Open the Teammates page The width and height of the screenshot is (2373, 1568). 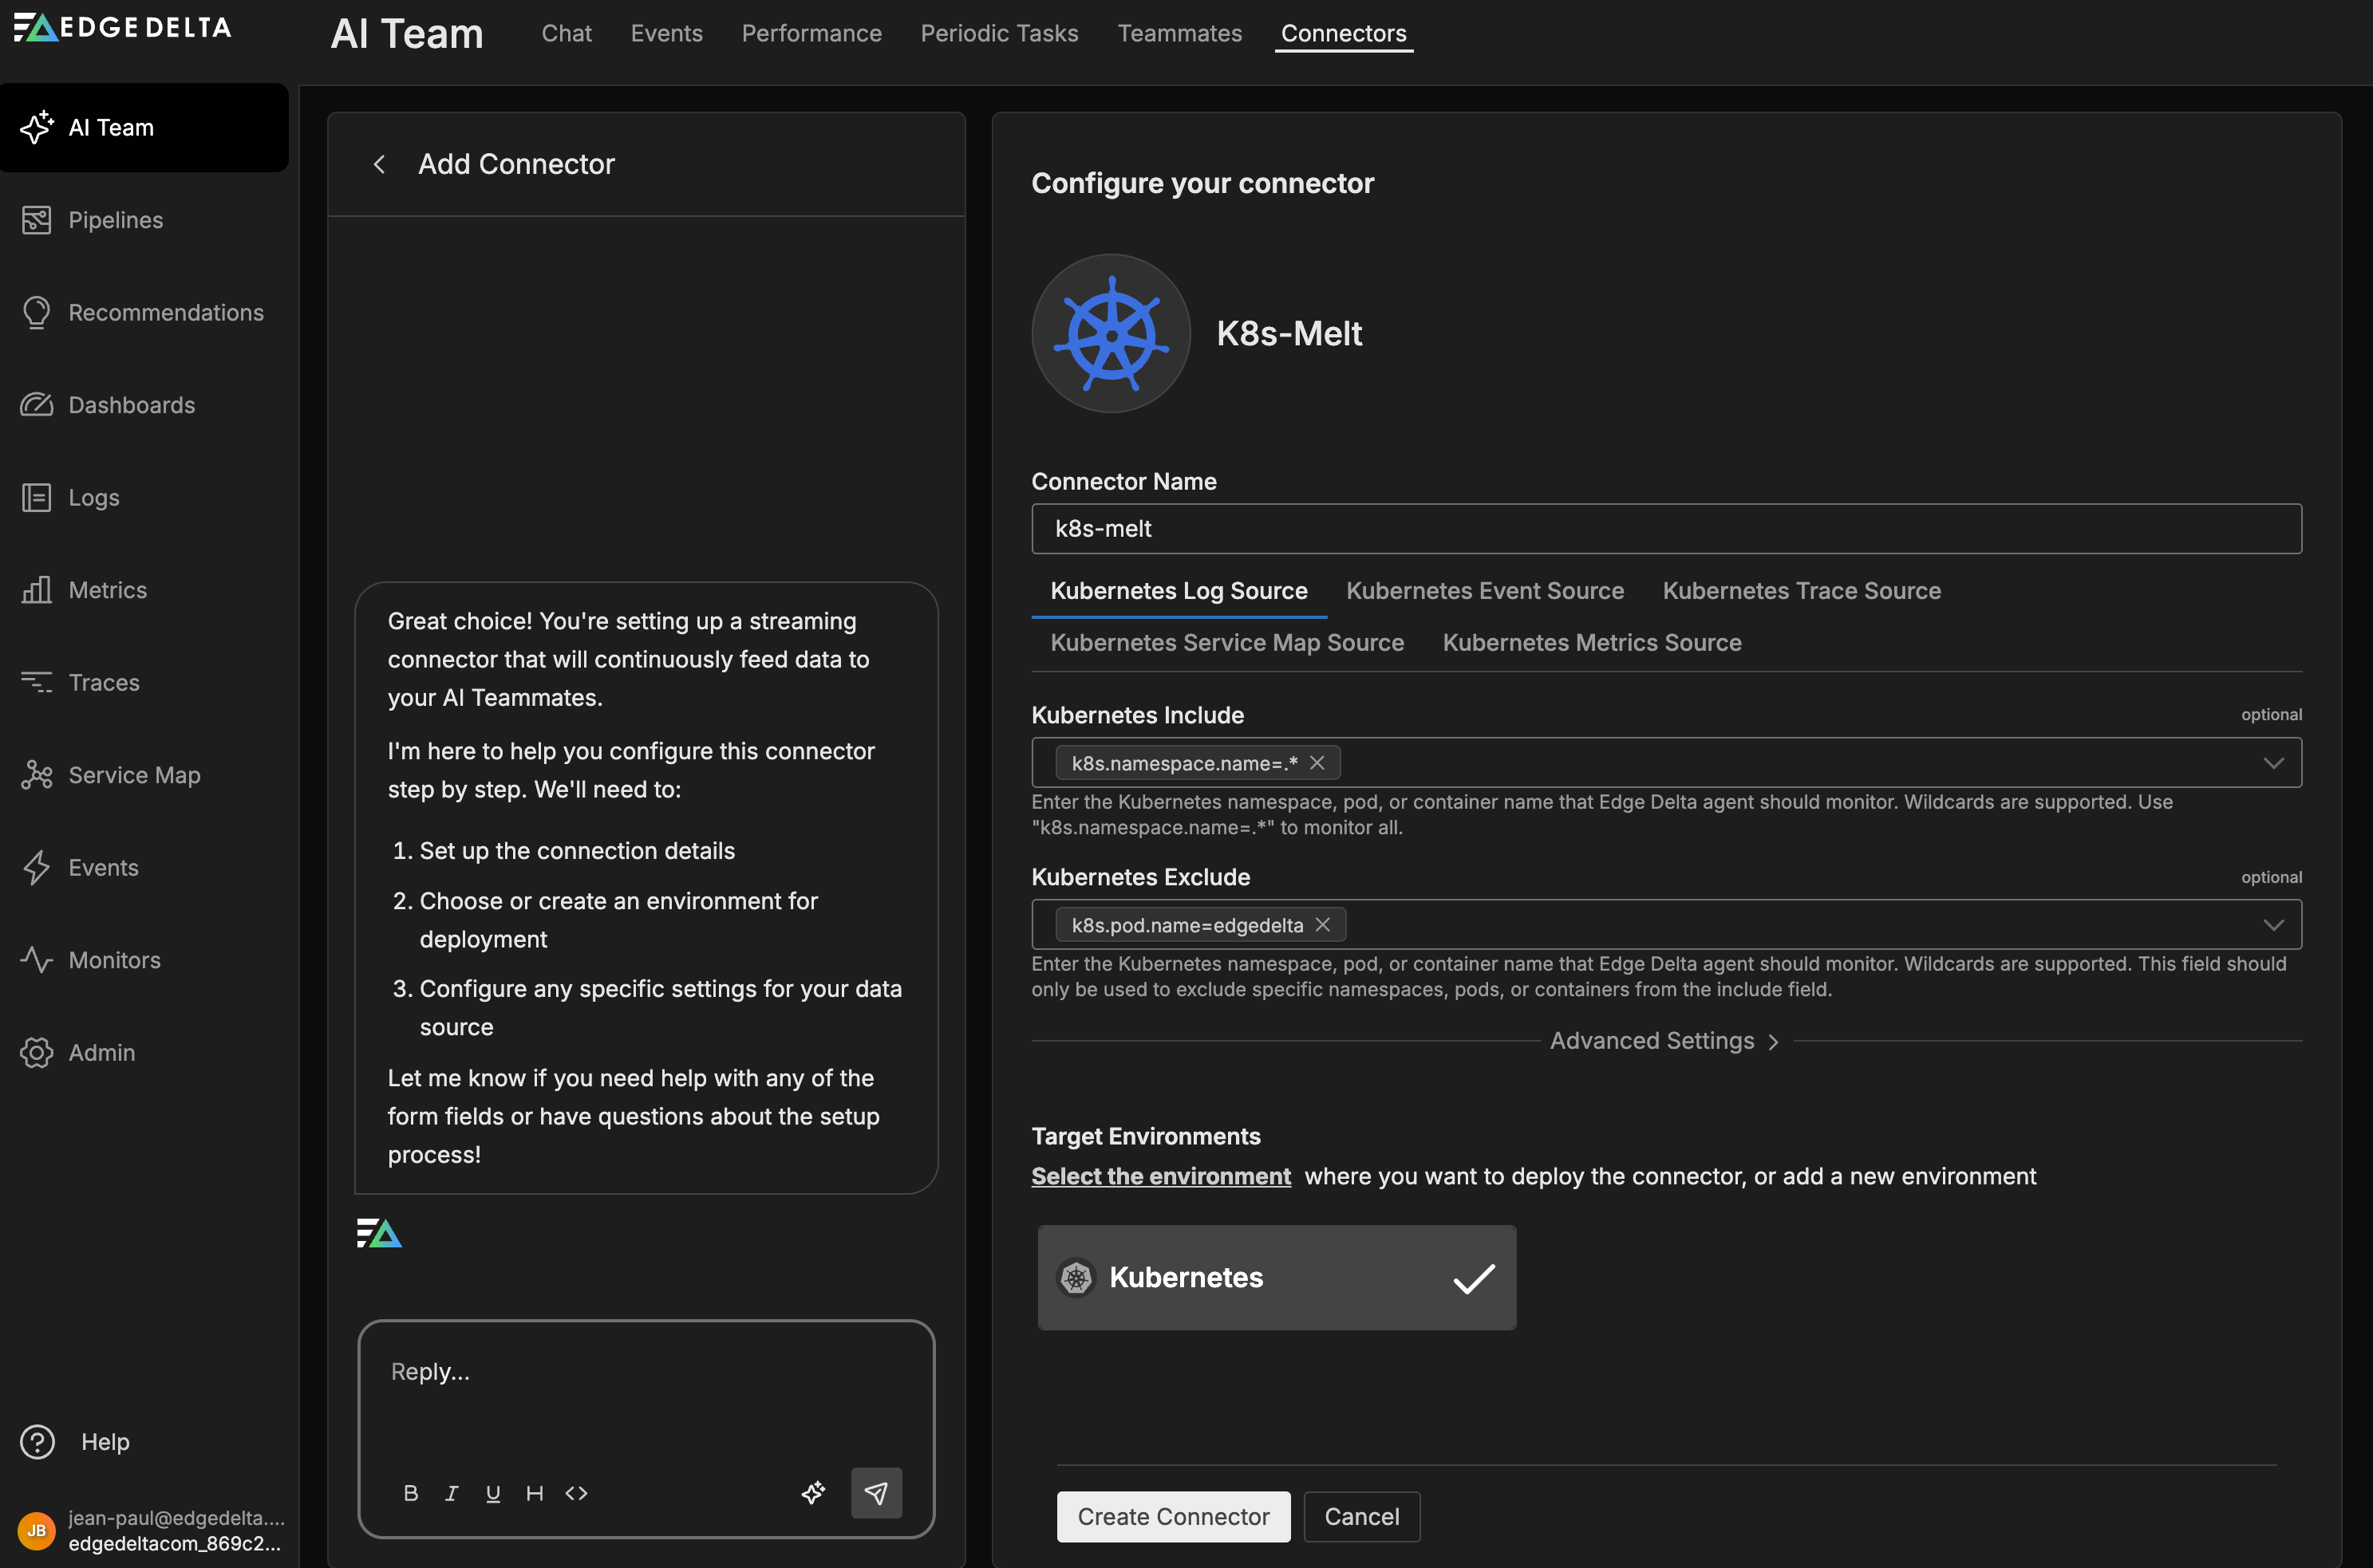(x=1179, y=33)
